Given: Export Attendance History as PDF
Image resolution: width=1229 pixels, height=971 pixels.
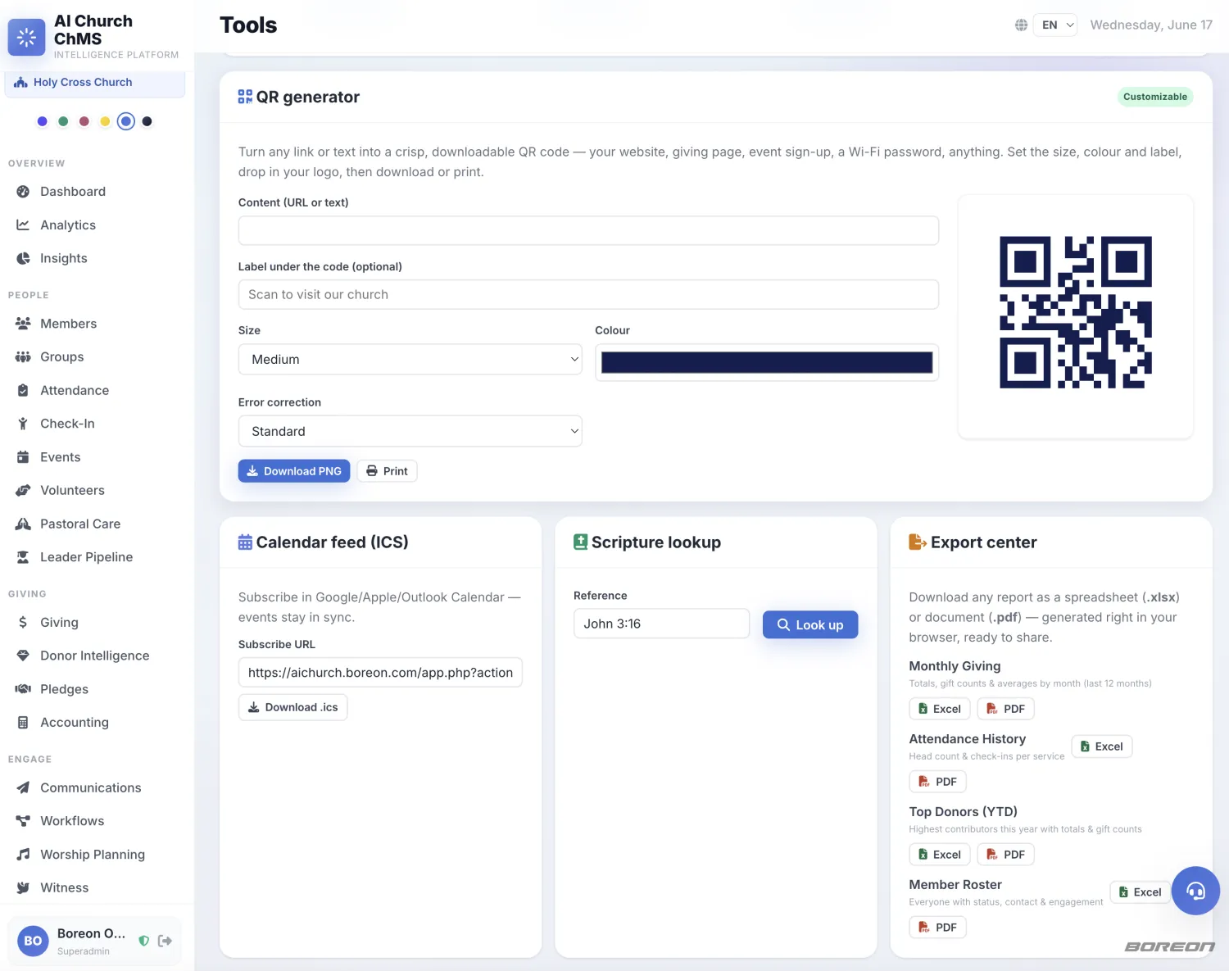Looking at the screenshot, I should click(x=938, y=782).
